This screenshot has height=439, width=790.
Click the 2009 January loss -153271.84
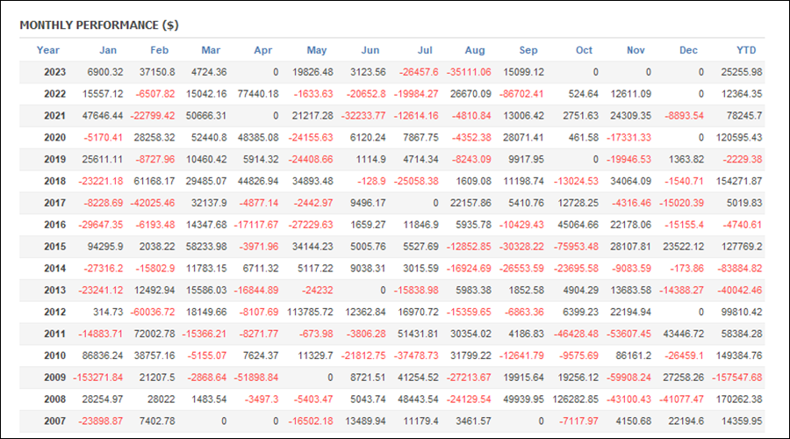tap(98, 378)
